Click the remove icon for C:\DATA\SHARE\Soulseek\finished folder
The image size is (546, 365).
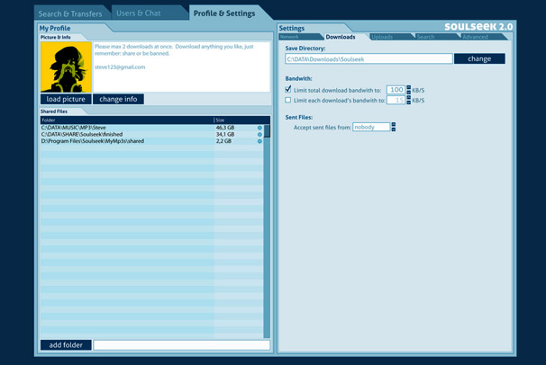coord(259,135)
